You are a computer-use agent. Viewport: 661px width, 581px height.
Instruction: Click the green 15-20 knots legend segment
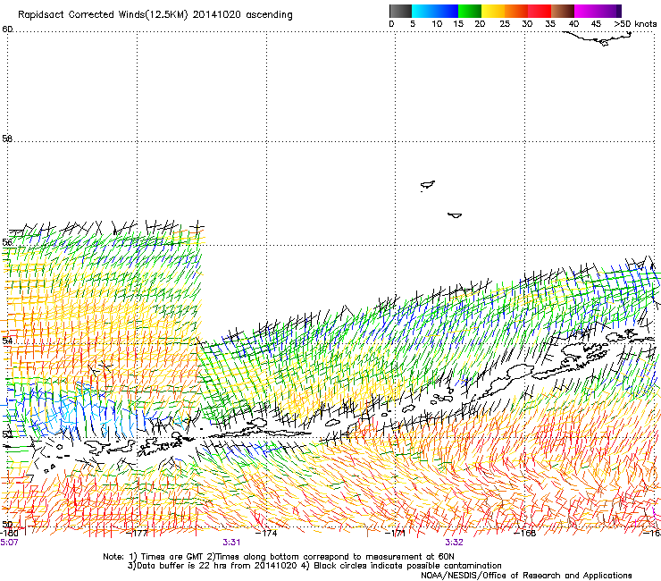[470, 11]
